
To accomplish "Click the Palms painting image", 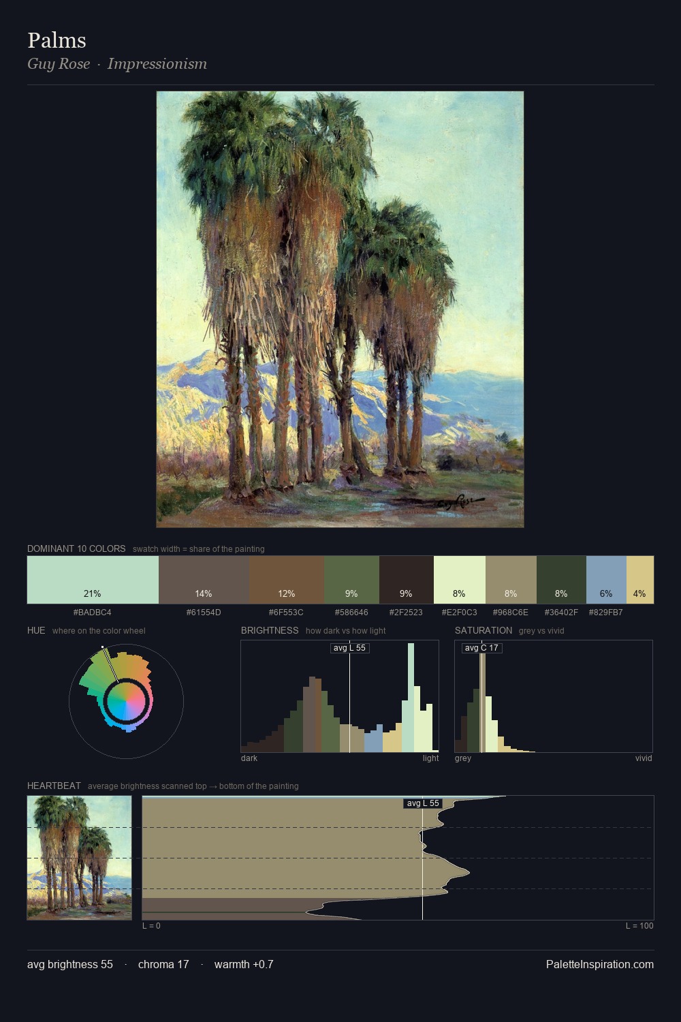I will coord(340,309).
